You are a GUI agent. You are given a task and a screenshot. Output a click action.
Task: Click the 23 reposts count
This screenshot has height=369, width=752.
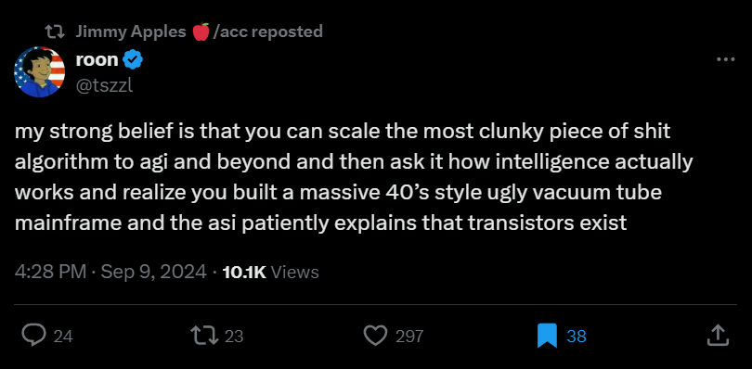(x=234, y=337)
